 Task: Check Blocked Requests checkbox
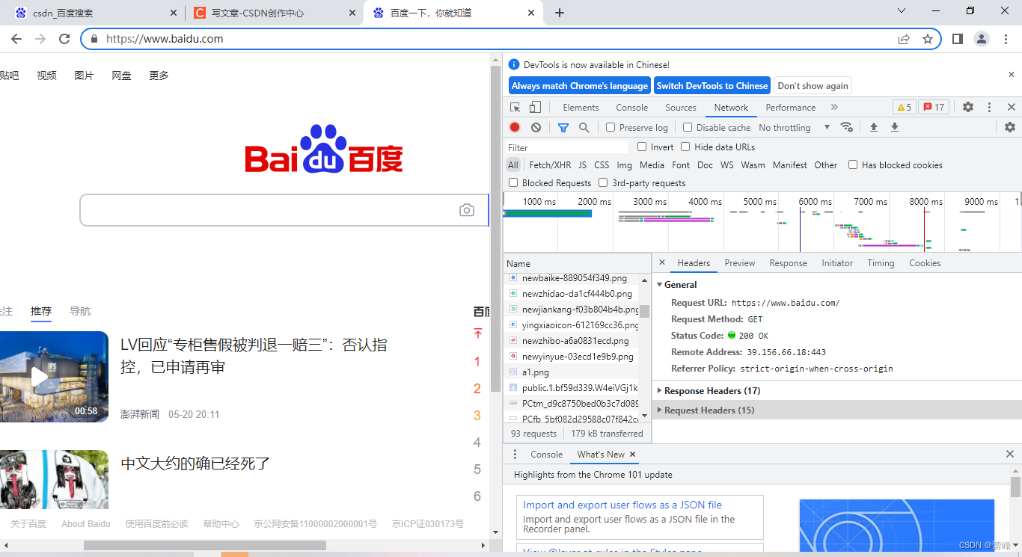point(513,182)
